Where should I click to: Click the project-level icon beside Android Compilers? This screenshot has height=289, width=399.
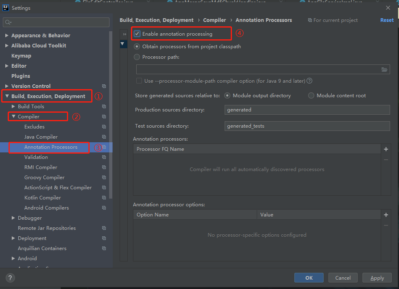(104, 208)
